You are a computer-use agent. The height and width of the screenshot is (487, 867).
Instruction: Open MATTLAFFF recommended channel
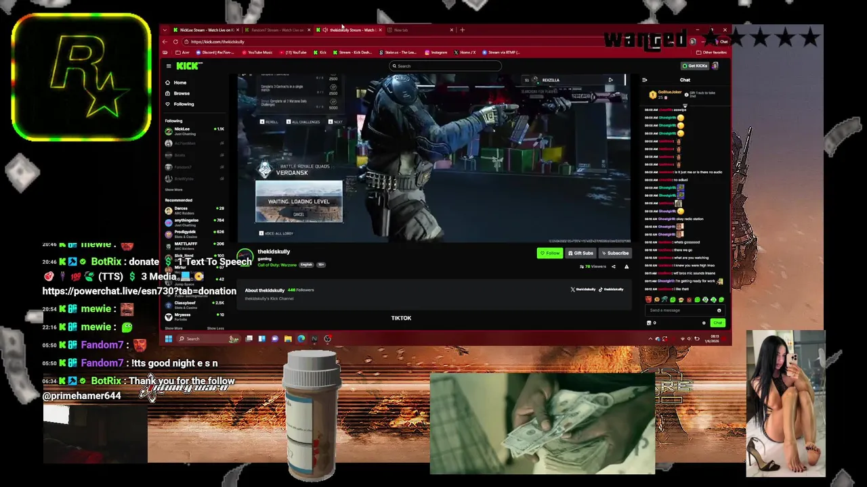(x=194, y=246)
